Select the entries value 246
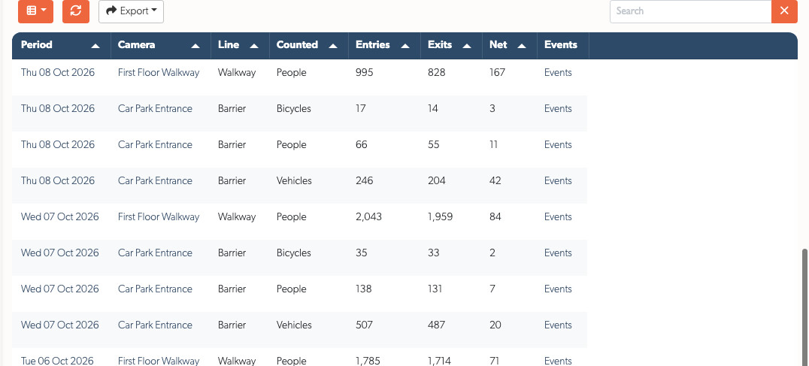Screen dimensions: 809x366 pyautogui.click(x=364, y=181)
